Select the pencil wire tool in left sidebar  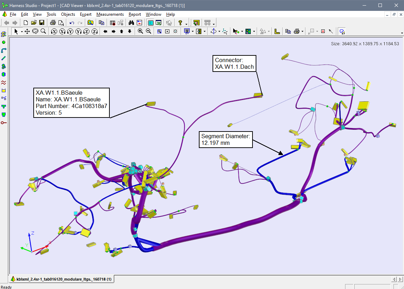click(4, 58)
